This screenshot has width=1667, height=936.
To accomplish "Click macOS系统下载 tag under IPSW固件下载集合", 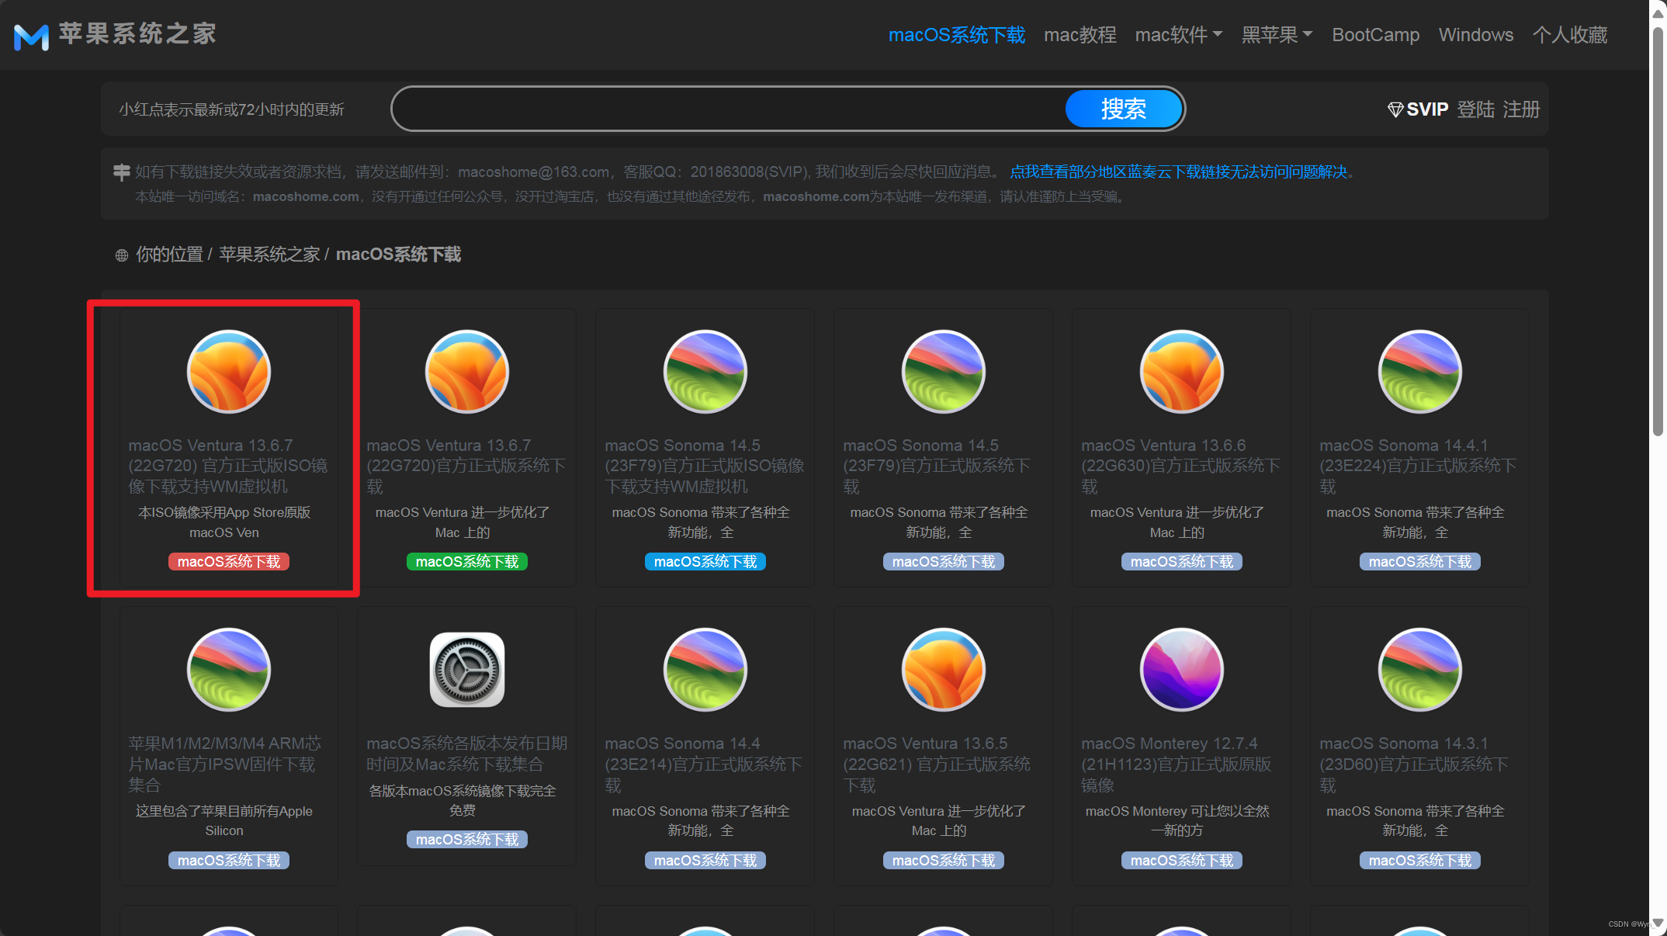I will [x=229, y=860].
